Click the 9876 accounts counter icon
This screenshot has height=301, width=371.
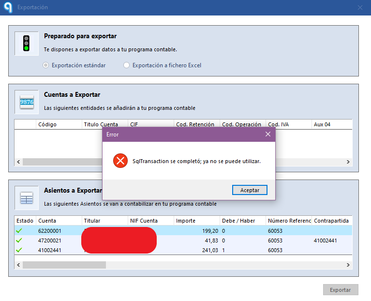click(27, 102)
